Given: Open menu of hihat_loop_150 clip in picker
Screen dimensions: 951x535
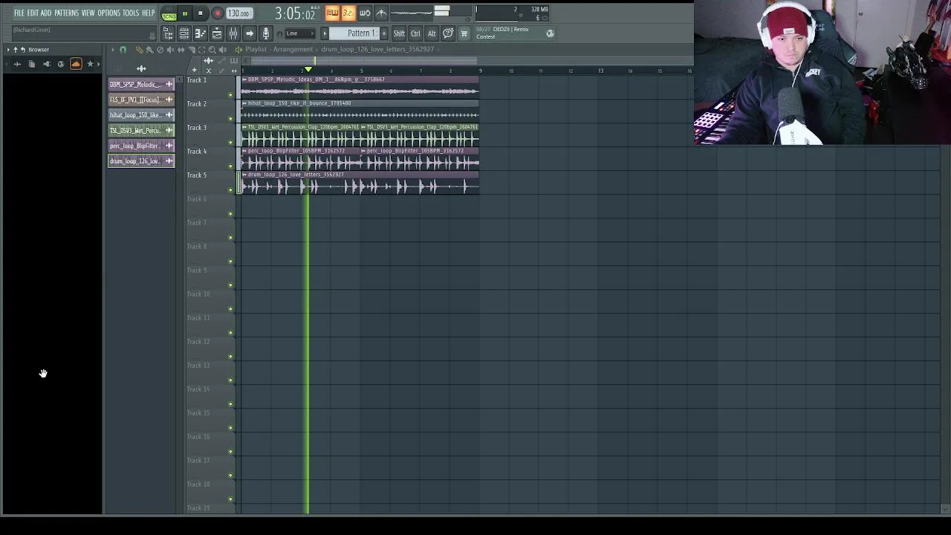Looking at the screenshot, I should (169, 114).
